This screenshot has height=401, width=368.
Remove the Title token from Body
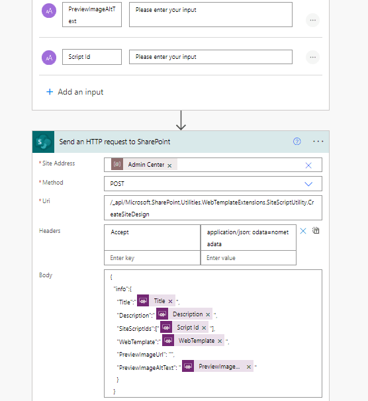[x=170, y=302]
